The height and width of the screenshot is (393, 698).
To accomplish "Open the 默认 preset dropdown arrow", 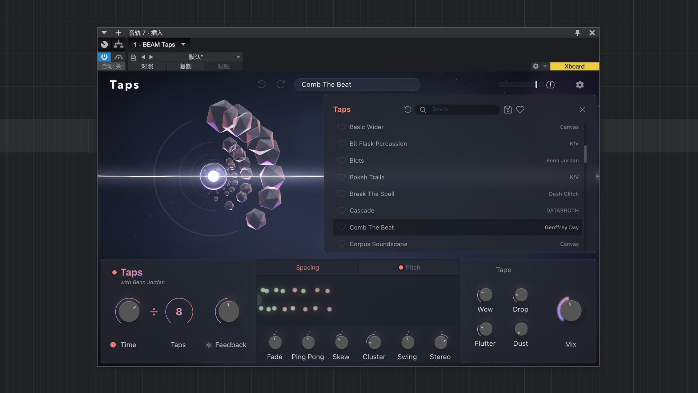I will pyautogui.click(x=238, y=57).
